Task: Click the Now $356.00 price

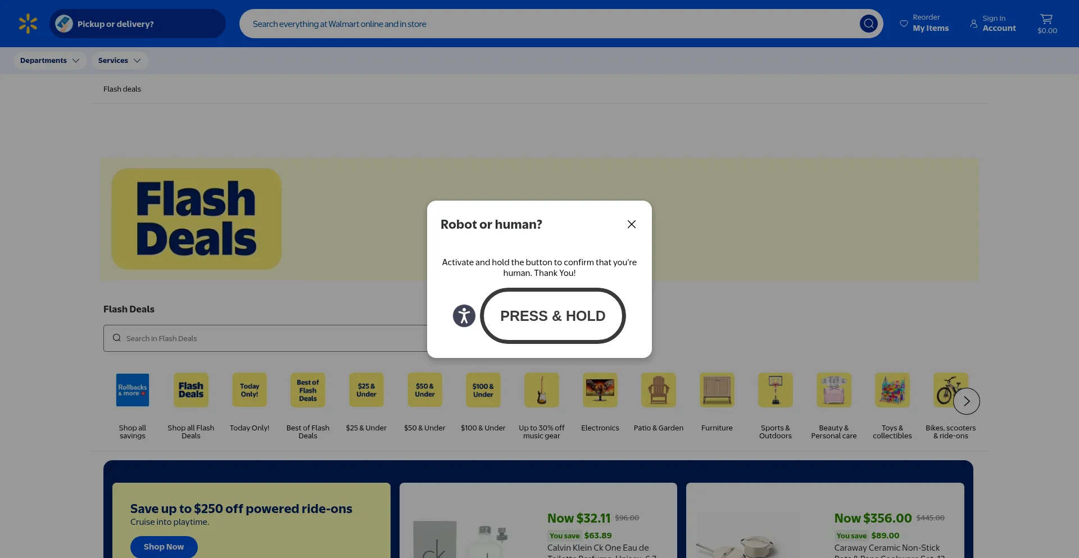Action: (873, 518)
